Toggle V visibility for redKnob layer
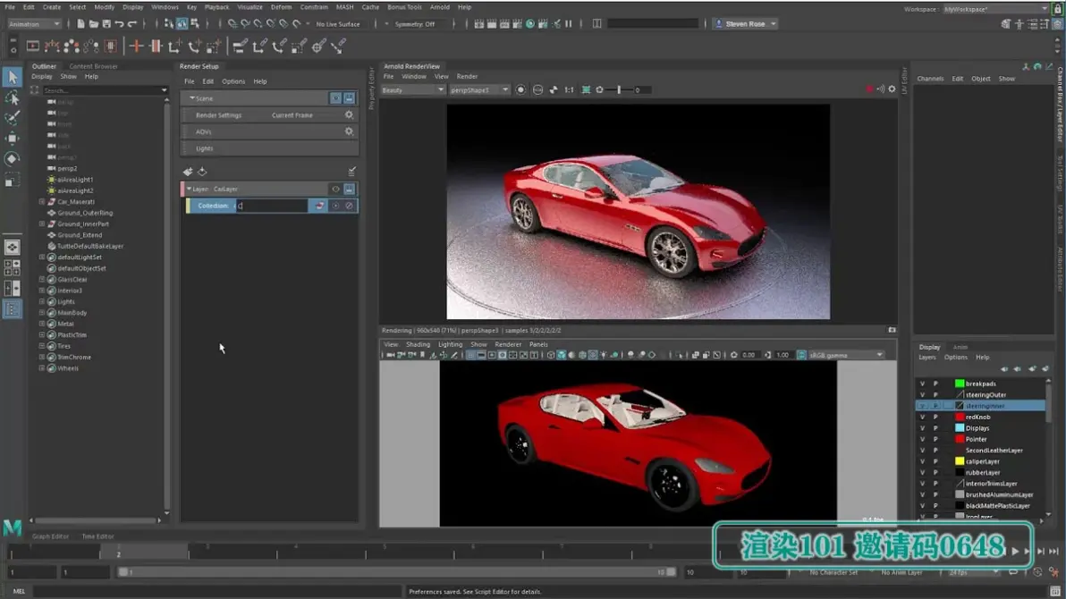Viewport: 1066px width, 599px height. (922, 417)
